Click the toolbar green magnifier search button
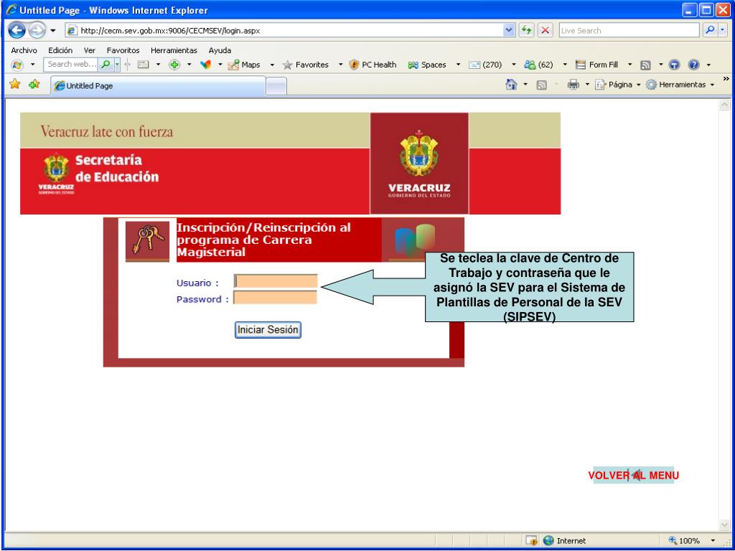The height and width of the screenshot is (551, 735). coord(106,64)
